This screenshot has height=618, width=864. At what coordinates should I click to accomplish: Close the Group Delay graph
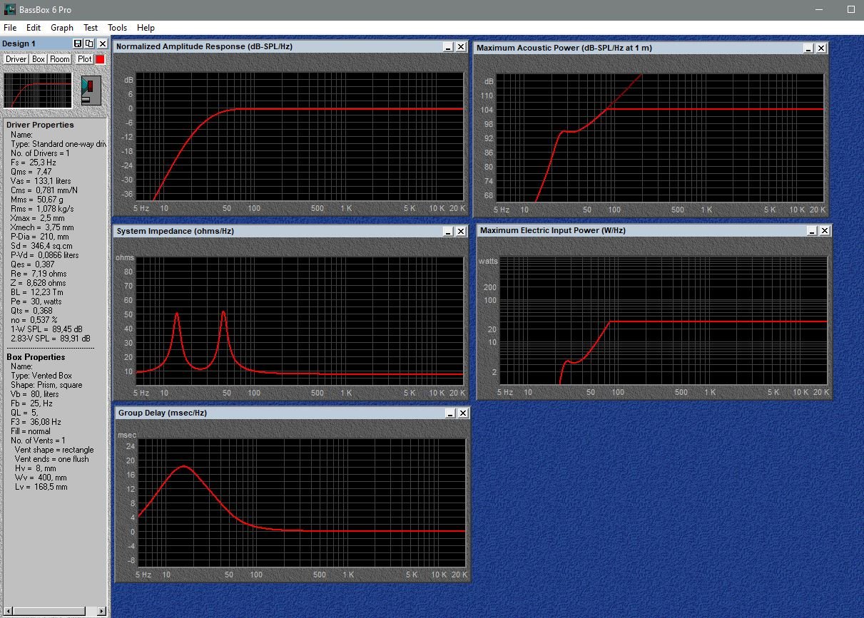coord(463,413)
